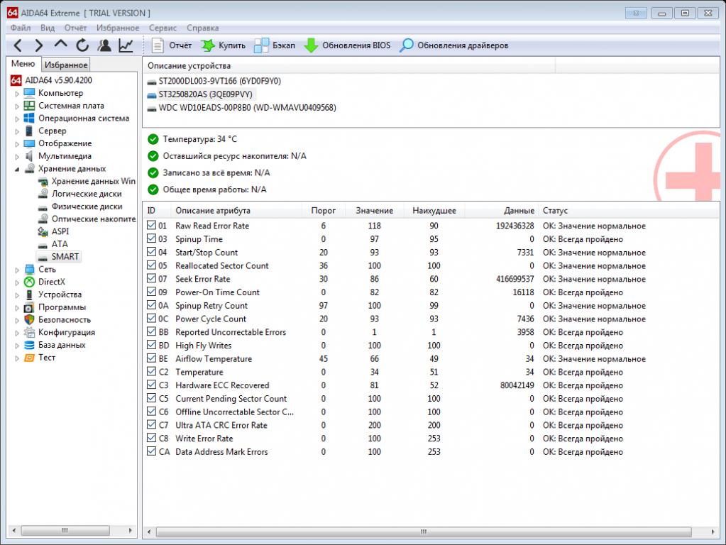
Task: Uncheck the Hardware ECC Recovered checkbox
Action: pos(151,385)
